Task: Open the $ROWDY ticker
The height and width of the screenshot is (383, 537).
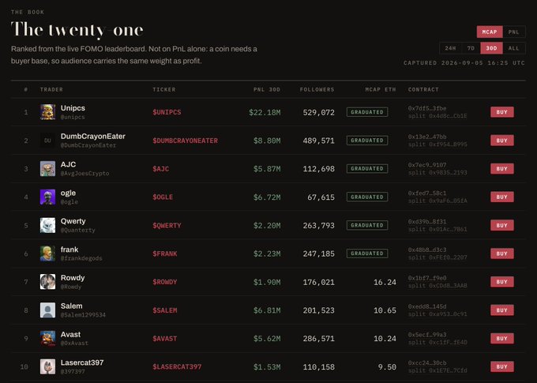Action: click(165, 282)
